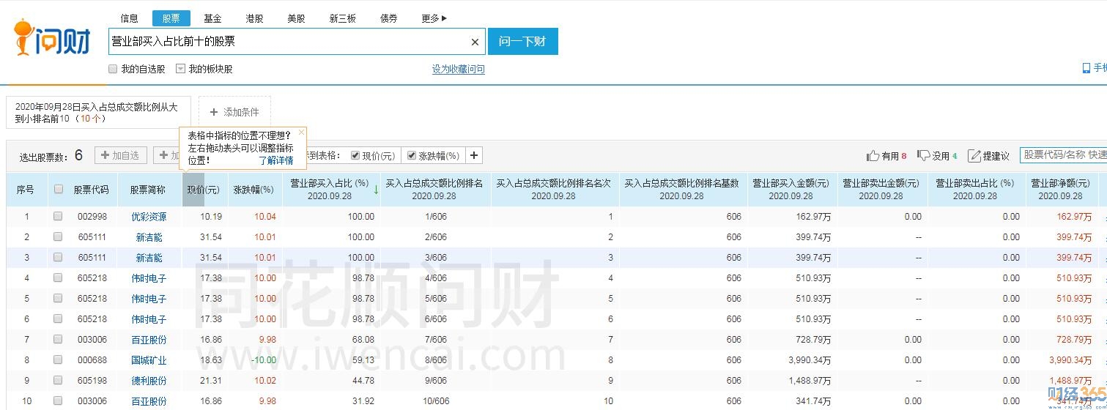Viewport: 1107px width, 410px height.
Task: Switch to the 基金 tab
Action: tap(212, 18)
